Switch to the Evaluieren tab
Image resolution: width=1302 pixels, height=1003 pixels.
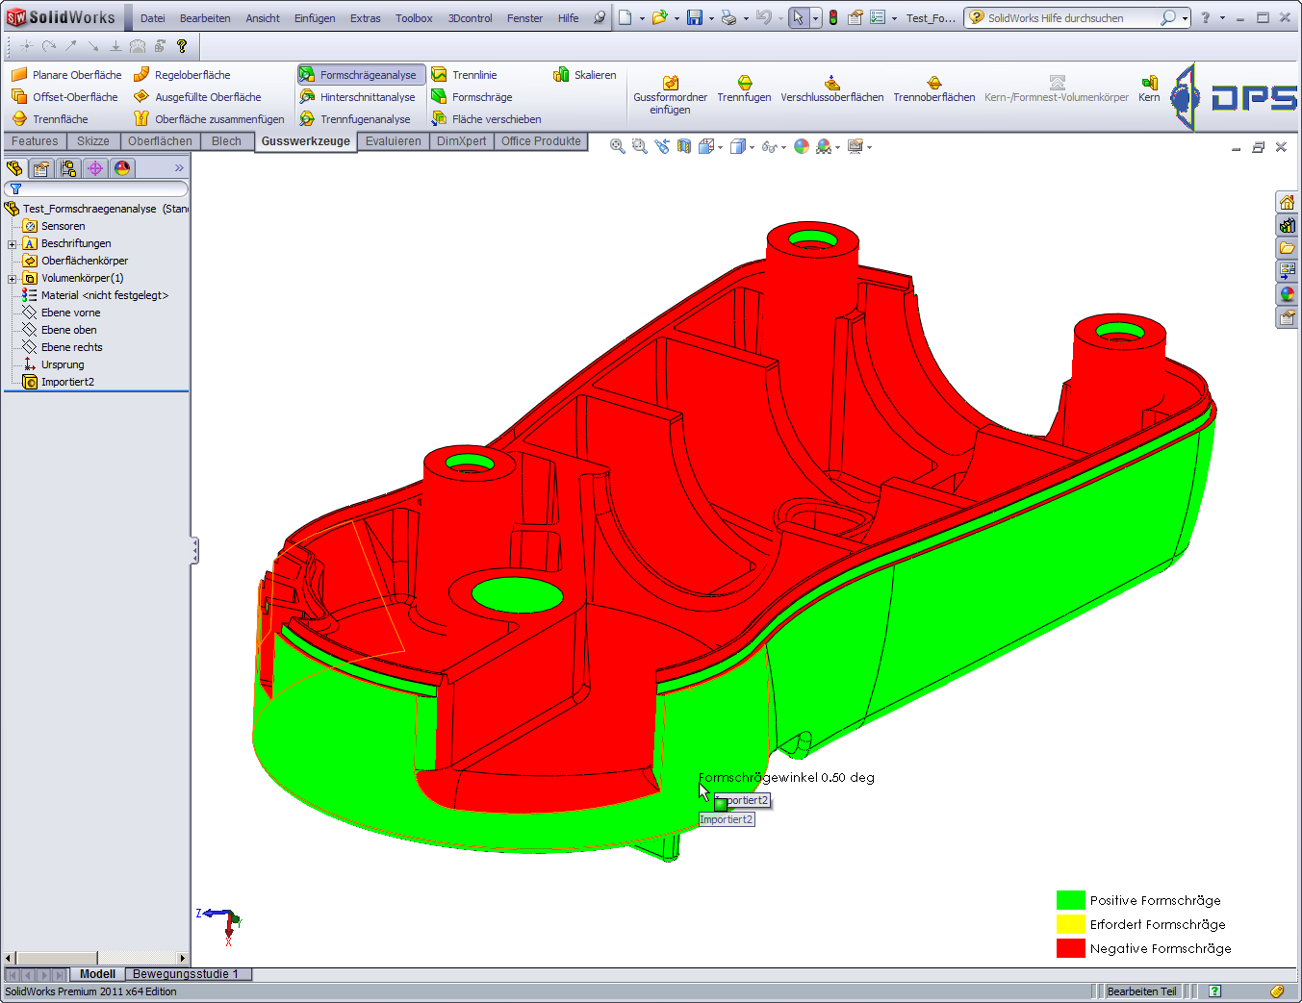point(393,141)
